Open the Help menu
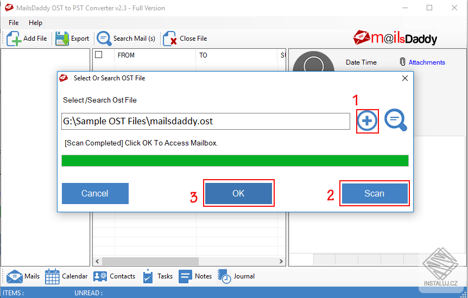The height and width of the screenshot is (298, 468). [35, 23]
